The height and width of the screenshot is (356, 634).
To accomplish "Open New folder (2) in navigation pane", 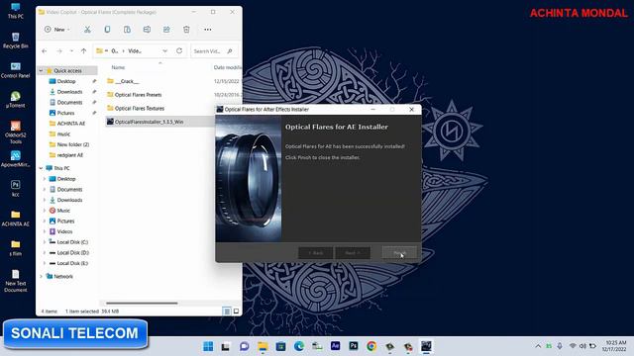I will pos(72,144).
